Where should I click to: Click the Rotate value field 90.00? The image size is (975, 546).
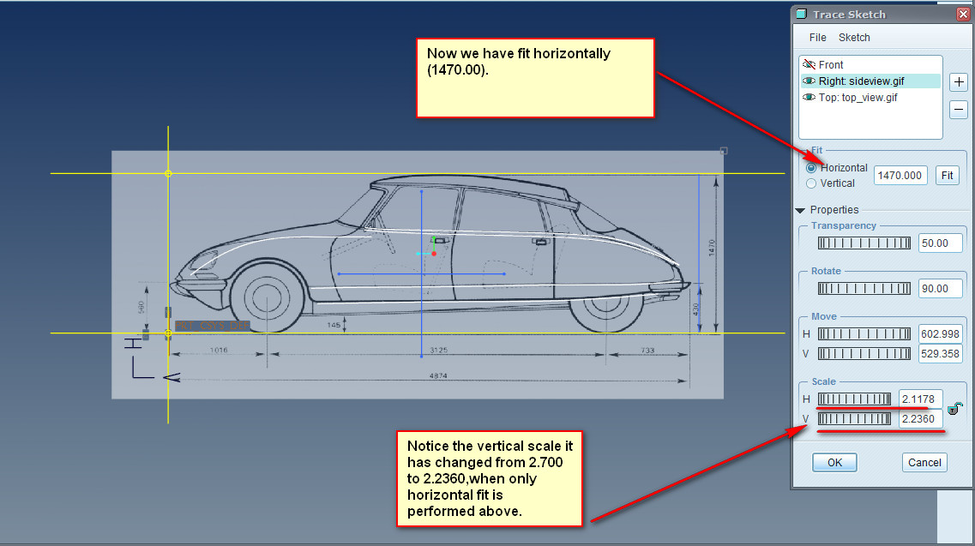(x=940, y=289)
